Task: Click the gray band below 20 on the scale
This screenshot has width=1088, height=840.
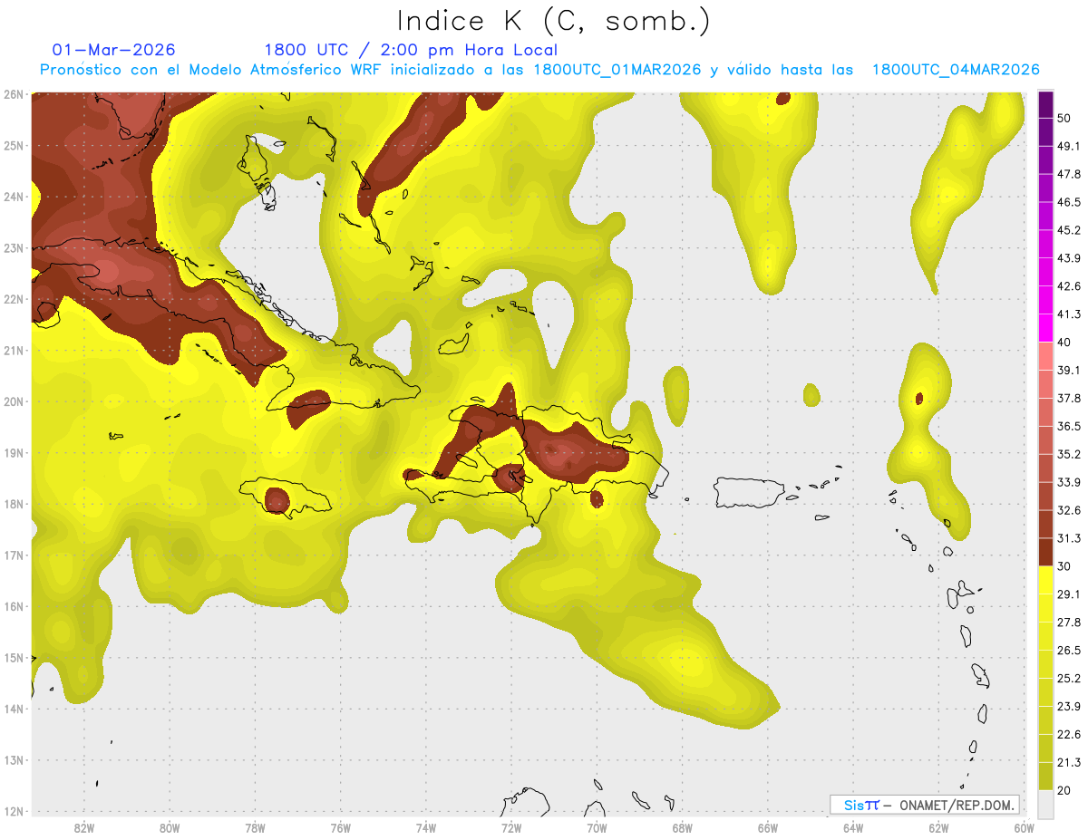Action: click(x=1045, y=804)
